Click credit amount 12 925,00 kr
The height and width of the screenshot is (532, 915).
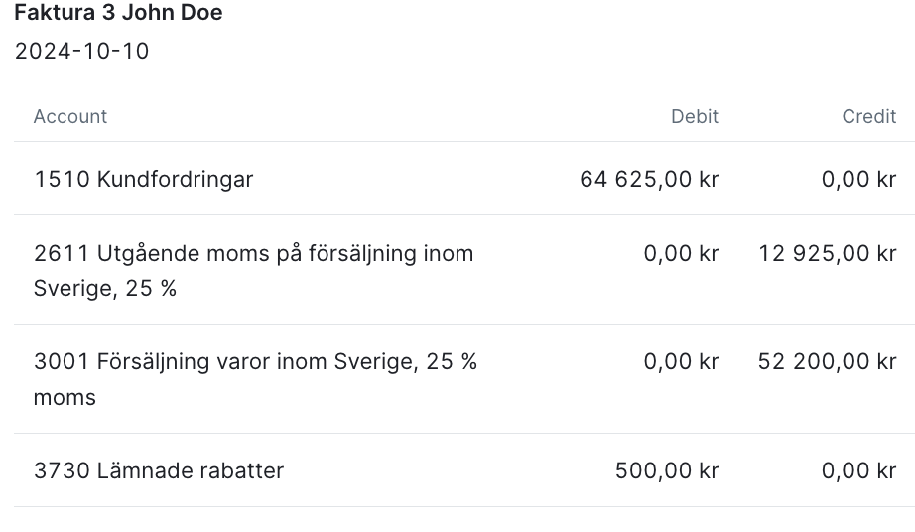[827, 253]
